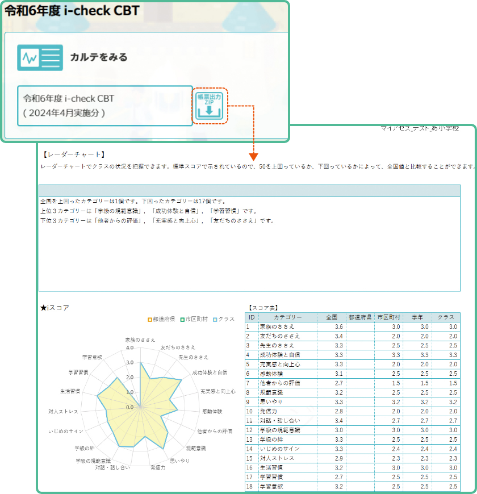Click the radar chart 感動体験 axis label
The height and width of the screenshot is (494, 477).
[212, 412]
